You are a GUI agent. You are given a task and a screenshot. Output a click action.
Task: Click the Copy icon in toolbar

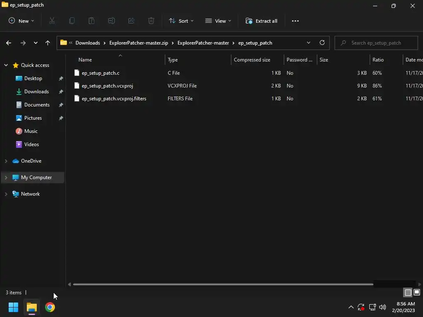point(72,21)
